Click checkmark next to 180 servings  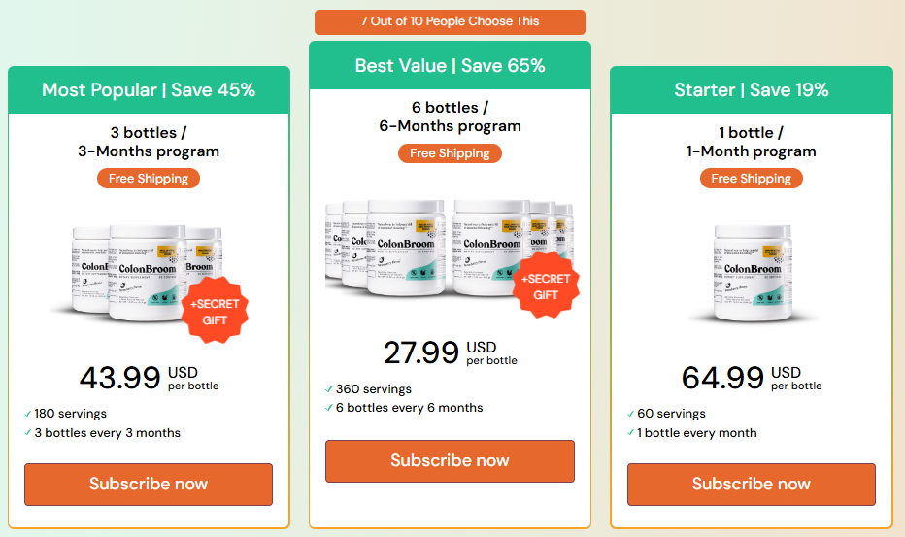pyautogui.click(x=27, y=414)
